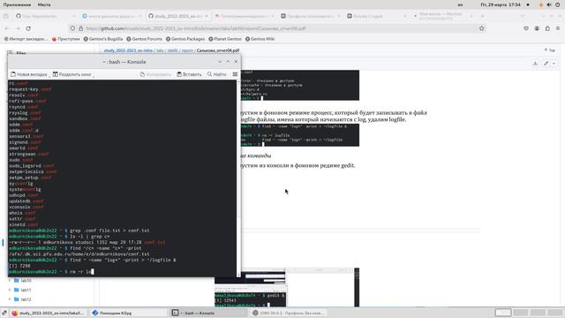This screenshot has height=318, width=565.
Task: Click the pencil edit icon on GitHub
Action: pos(546,64)
